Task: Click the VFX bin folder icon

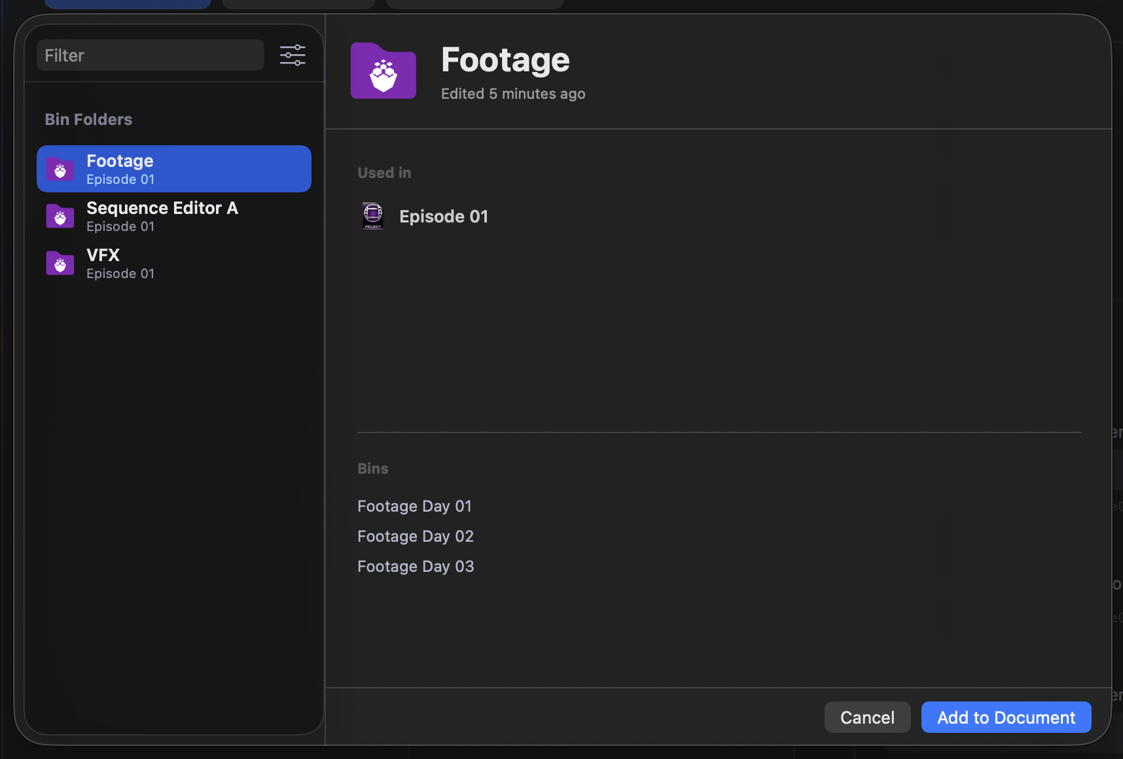Action: [60, 264]
